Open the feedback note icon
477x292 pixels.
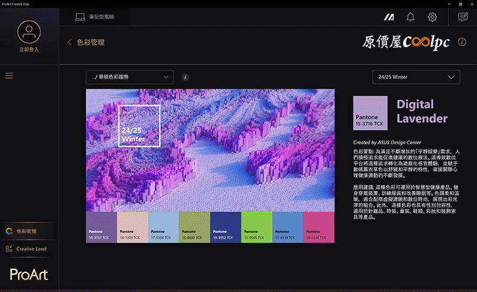tap(463, 17)
